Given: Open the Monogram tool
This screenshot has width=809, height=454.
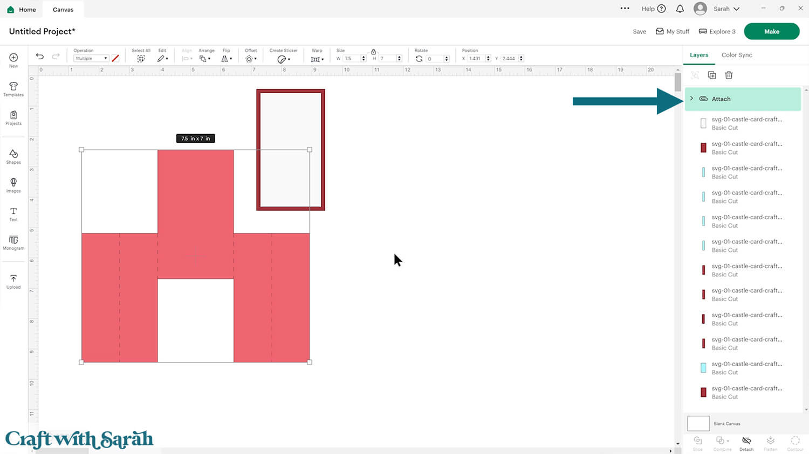Looking at the screenshot, I should click(x=13, y=242).
